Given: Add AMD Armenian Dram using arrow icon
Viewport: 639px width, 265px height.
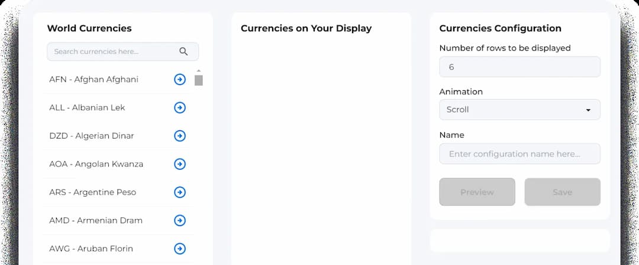Looking at the screenshot, I should coord(180,220).
